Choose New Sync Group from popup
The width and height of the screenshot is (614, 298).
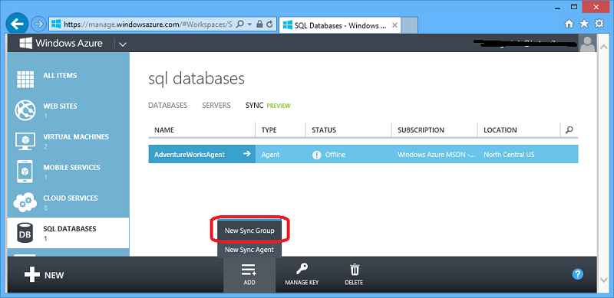click(x=249, y=231)
